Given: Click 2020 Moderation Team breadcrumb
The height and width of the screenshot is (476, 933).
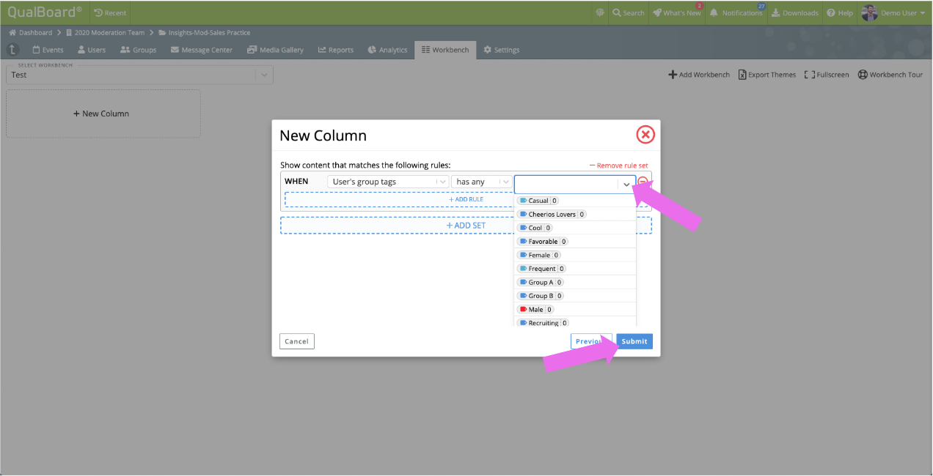Looking at the screenshot, I should pyautogui.click(x=106, y=33).
